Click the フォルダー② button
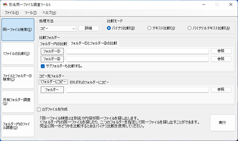Image resolution: width=238 pixels, height=141 pixels. pyautogui.click(x=52, y=59)
